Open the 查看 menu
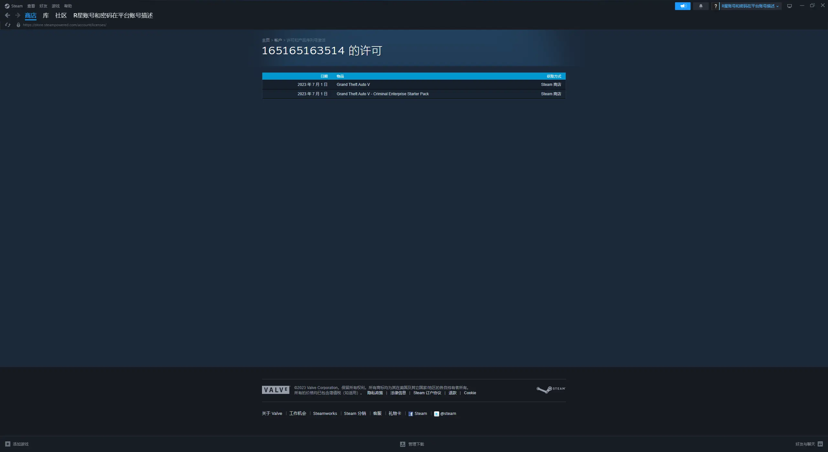Image resolution: width=828 pixels, height=452 pixels. [x=31, y=6]
